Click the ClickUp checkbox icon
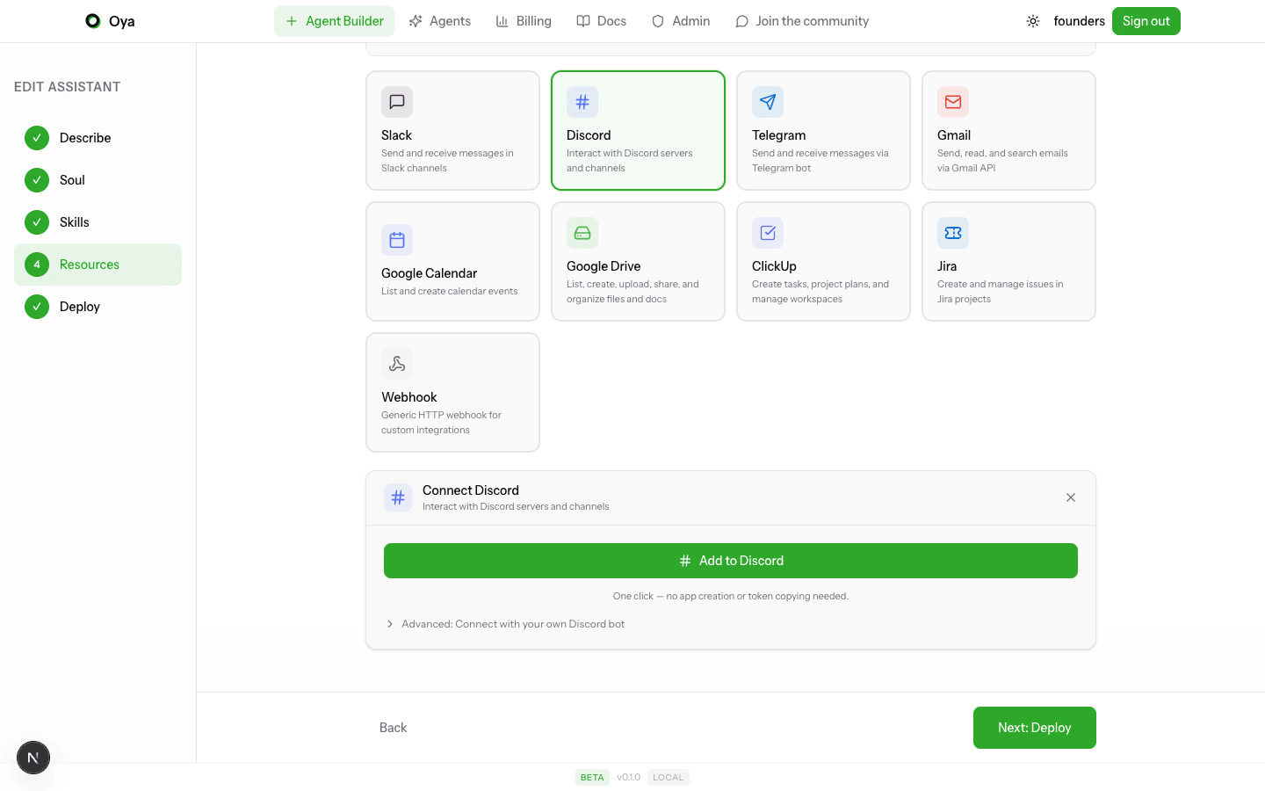The height and width of the screenshot is (791, 1265). click(x=767, y=232)
